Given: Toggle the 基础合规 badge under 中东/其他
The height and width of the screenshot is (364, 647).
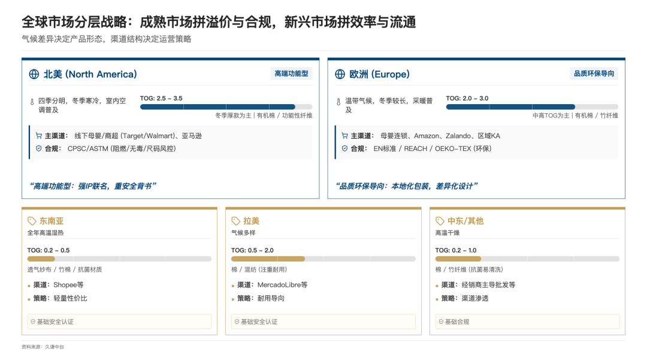Looking at the screenshot, I should [527, 321].
